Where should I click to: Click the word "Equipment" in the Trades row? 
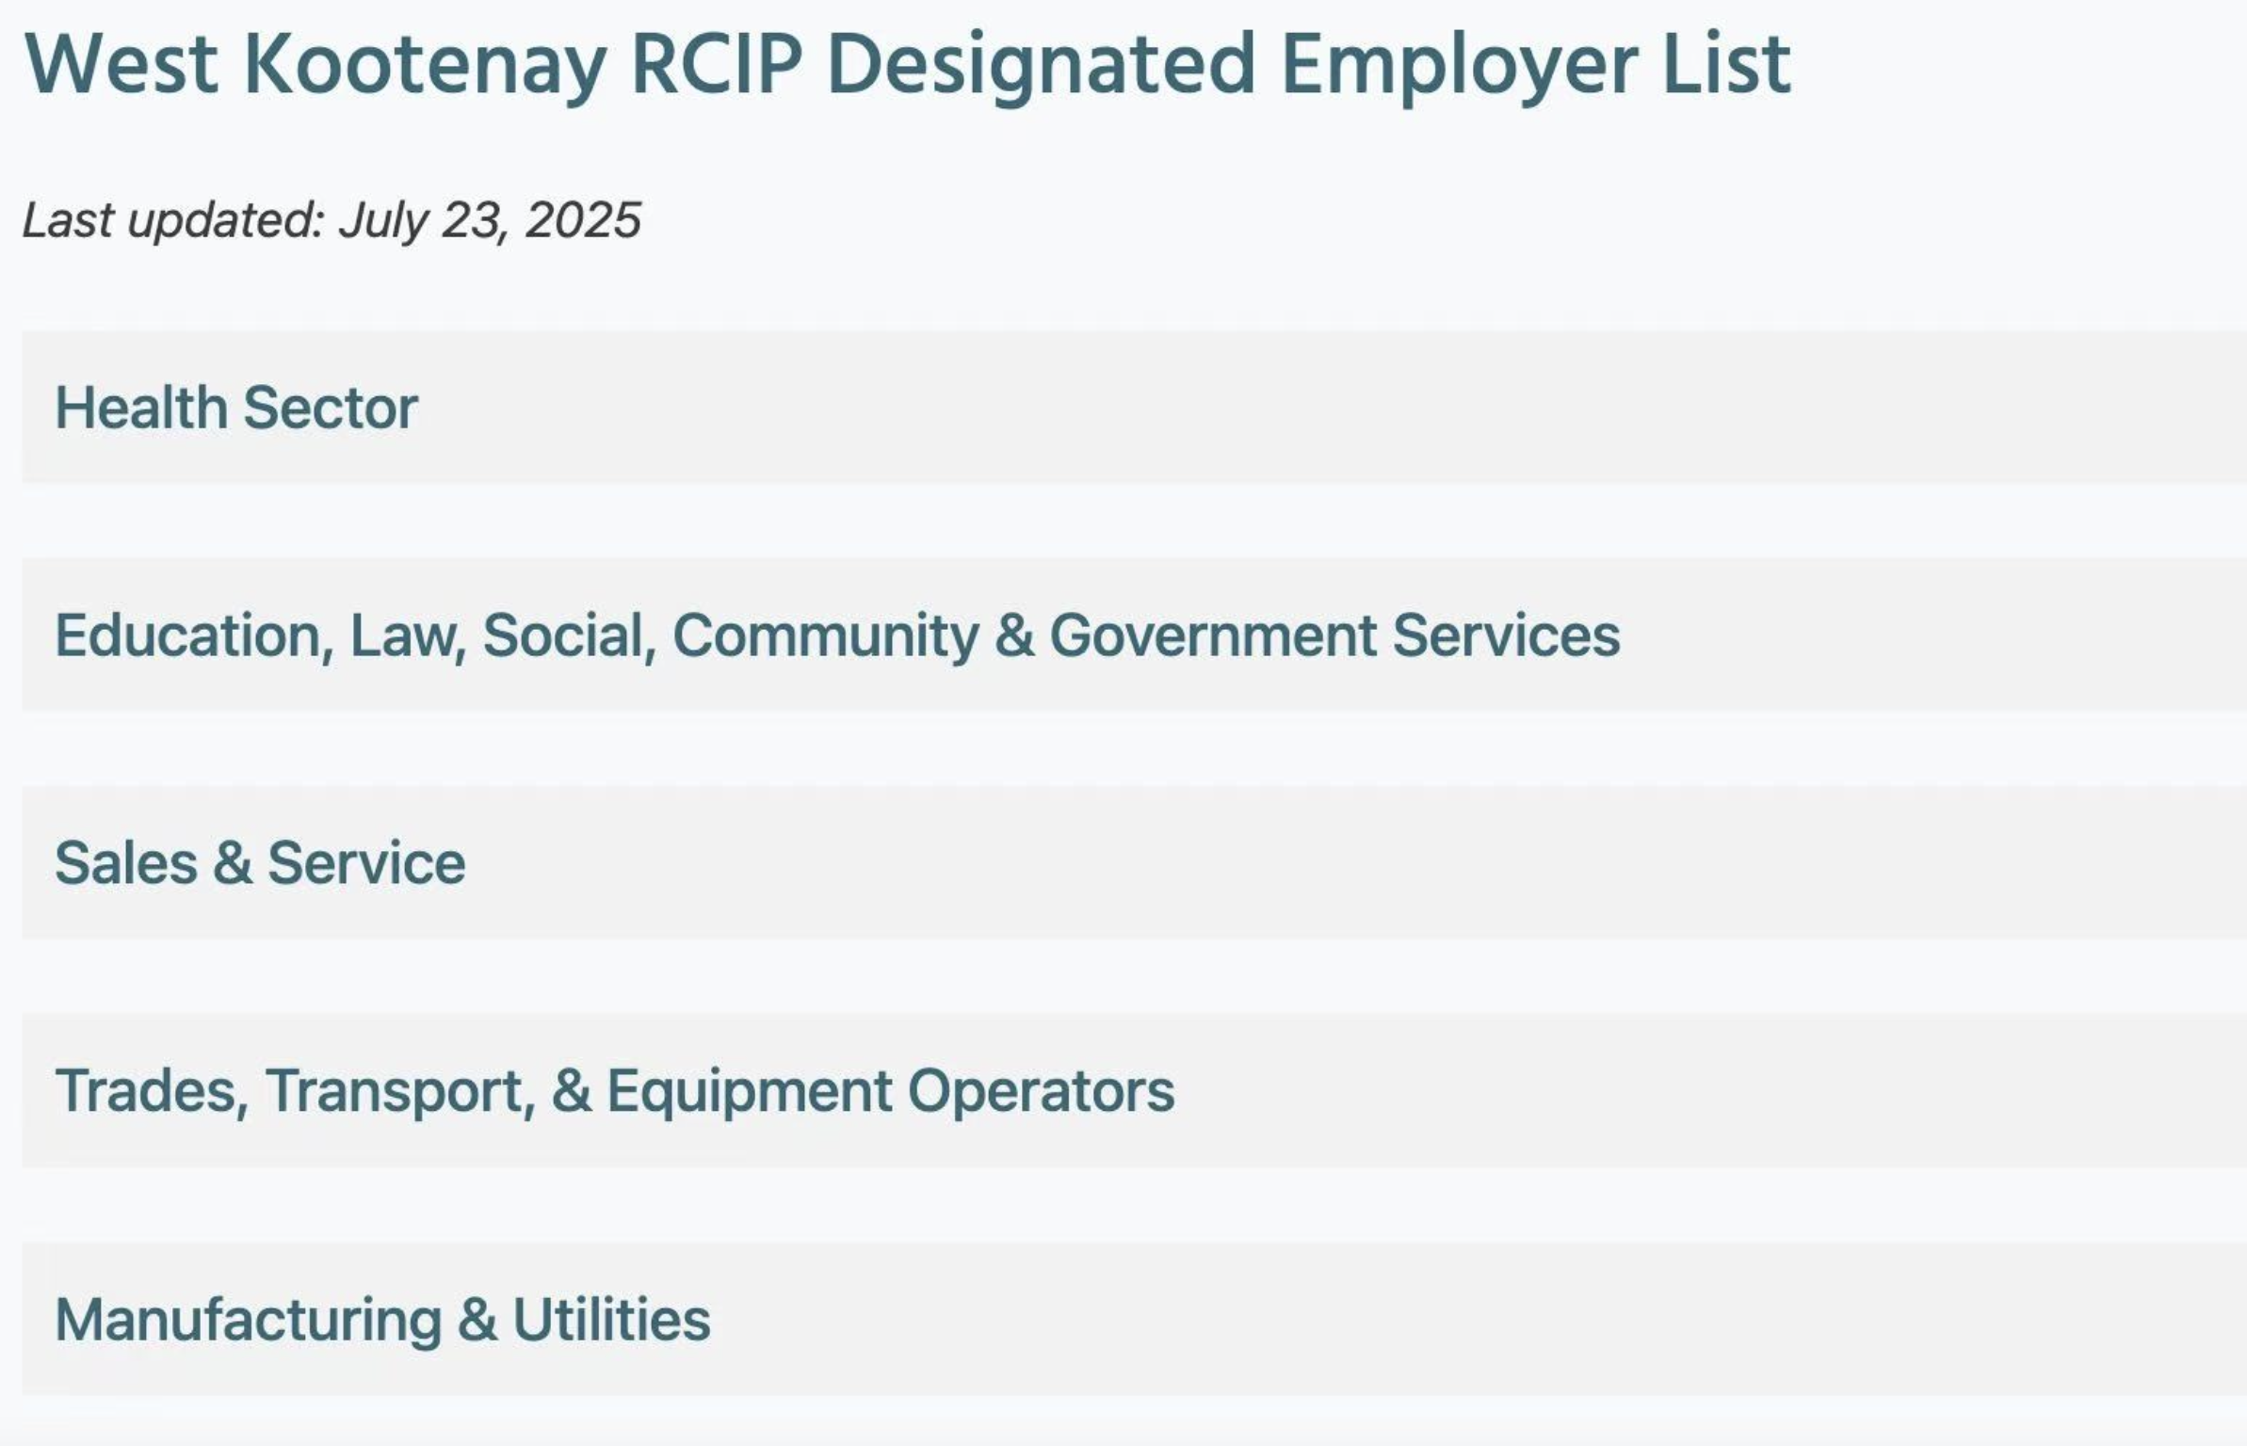(749, 1091)
